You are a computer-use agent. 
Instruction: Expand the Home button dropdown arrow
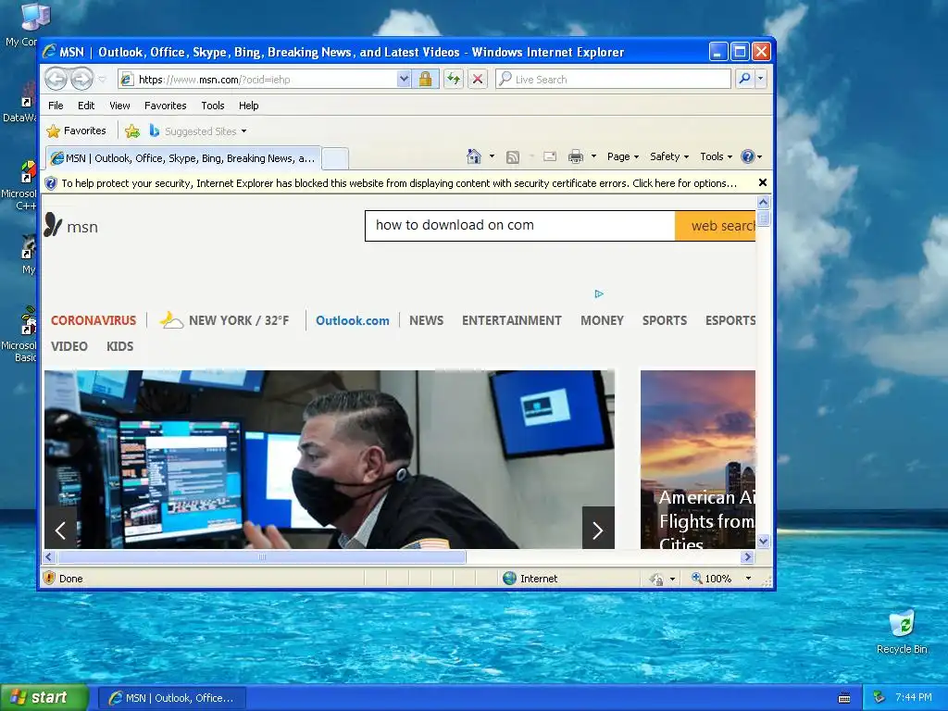coord(492,156)
